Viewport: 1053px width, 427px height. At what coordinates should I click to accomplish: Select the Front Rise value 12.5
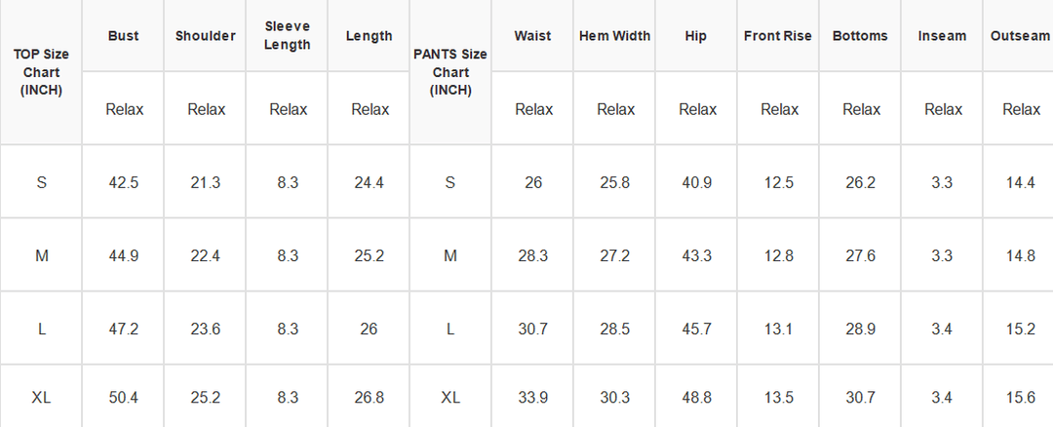tap(778, 182)
